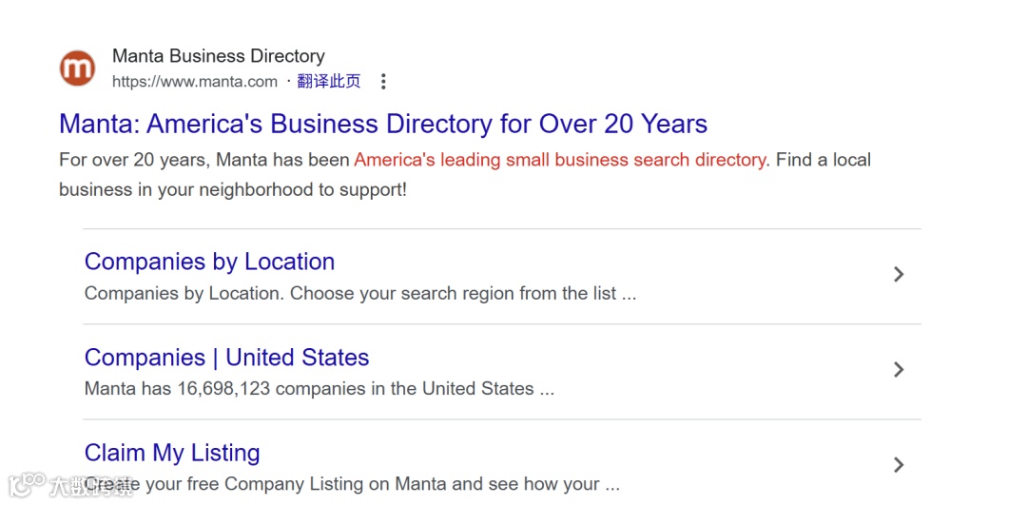The height and width of the screenshot is (505, 1027).
Task: Click the "Choose your search region" description
Action: click(x=399, y=294)
